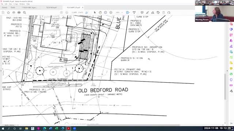This screenshot has width=234, height=131.
Task: Switch to the 110624 NRC Agen... document tab
Action: coord(29,7)
